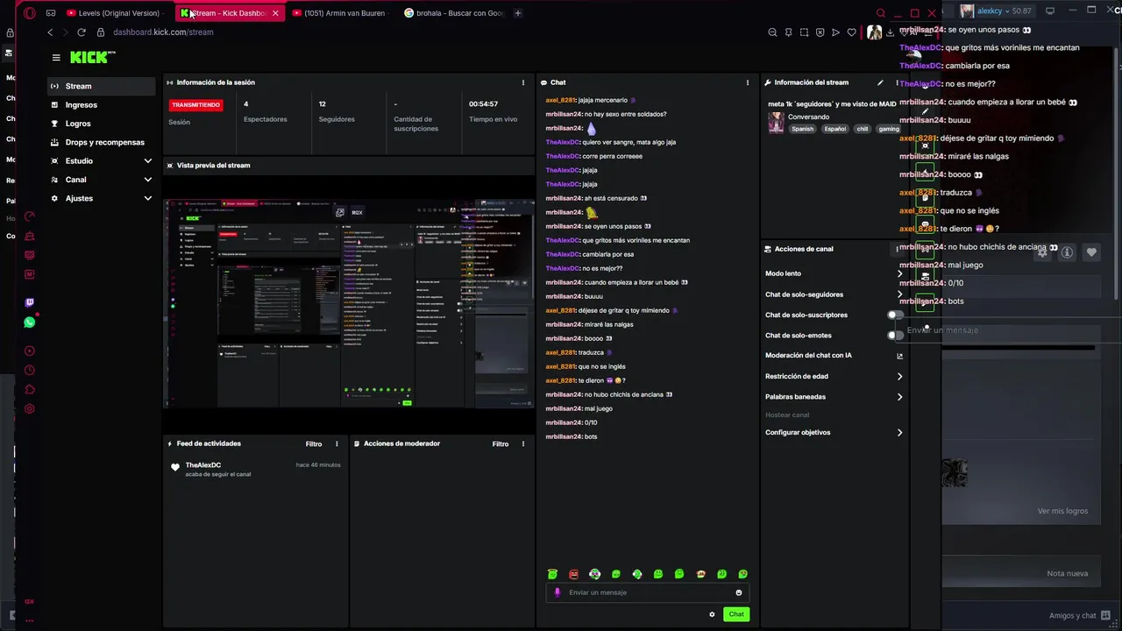Click the snapshot selection icon in toolbar
This screenshot has width=1122, height=631.
(x=804, y=32)
